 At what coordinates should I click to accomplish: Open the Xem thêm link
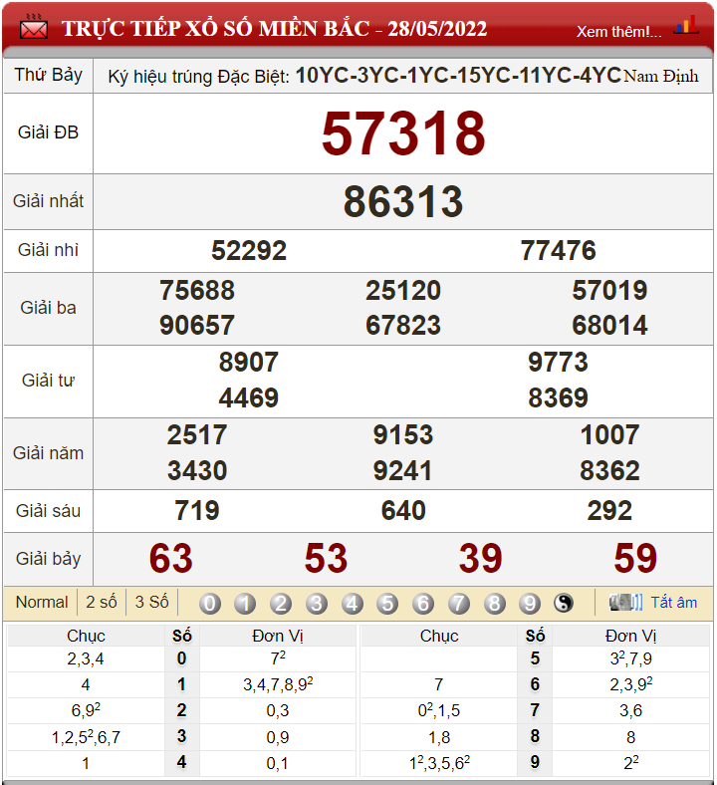pyautogui.click(x=618, y=32)
